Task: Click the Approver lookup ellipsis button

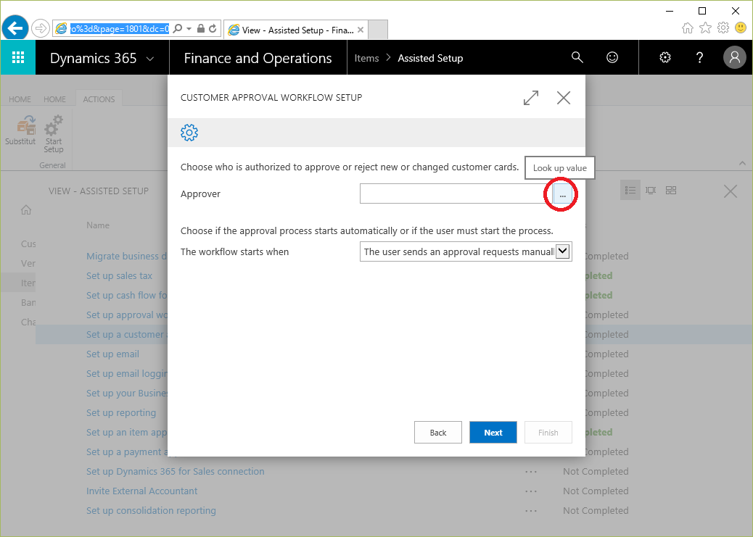Action: (562, 194)
